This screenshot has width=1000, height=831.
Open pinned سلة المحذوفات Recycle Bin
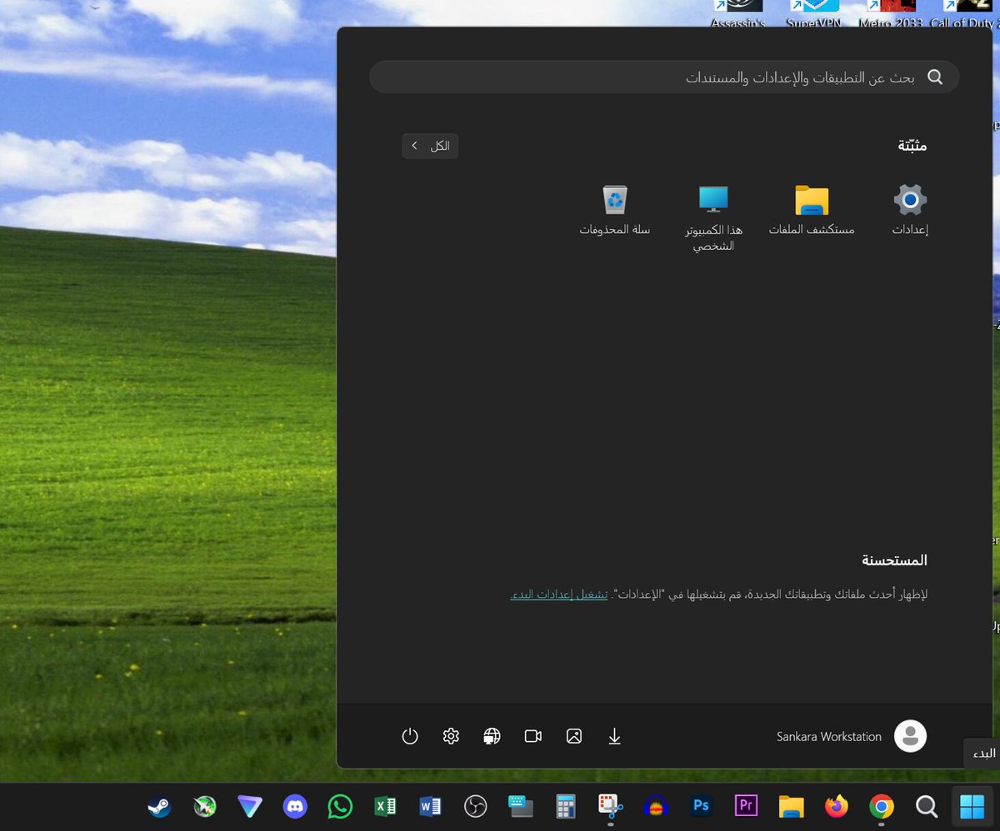click(x=615, y=210)
